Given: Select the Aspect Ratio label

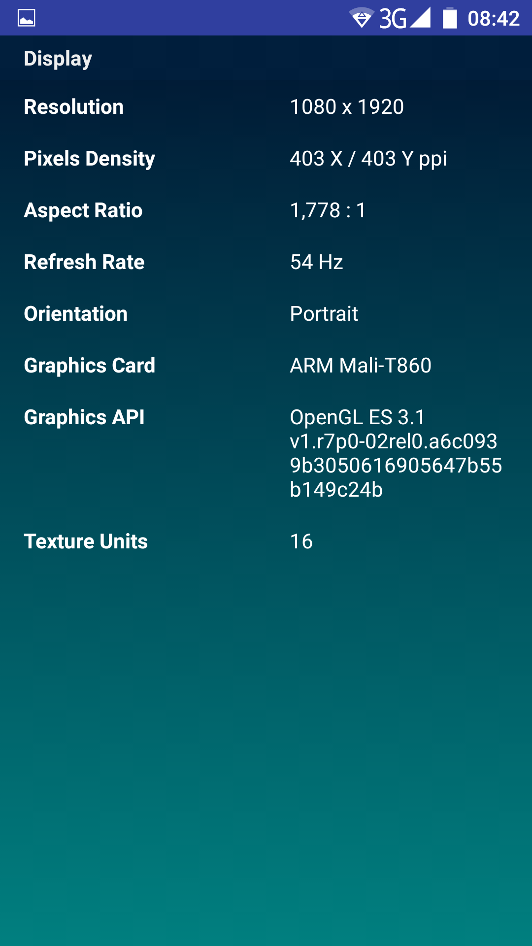Looking at the screenshot, I should [83, 210].
